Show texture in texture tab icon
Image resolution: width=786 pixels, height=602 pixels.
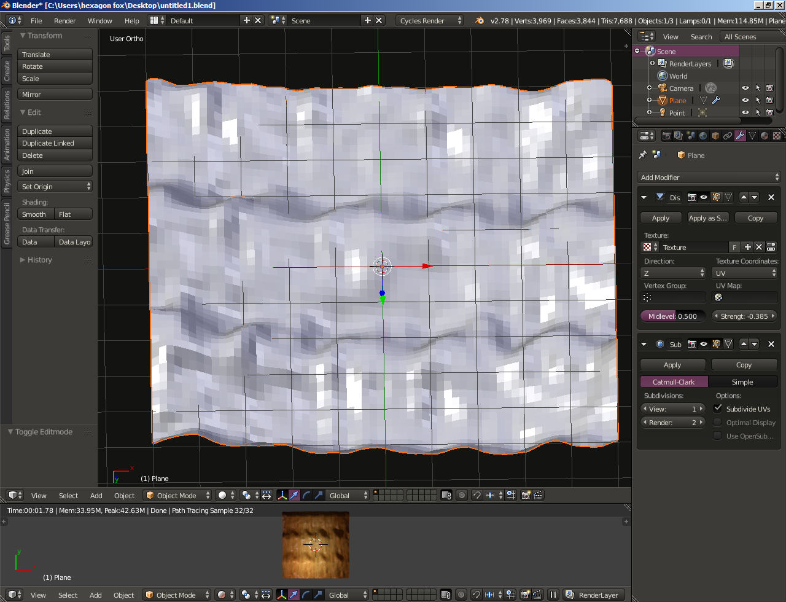[771, 247]
